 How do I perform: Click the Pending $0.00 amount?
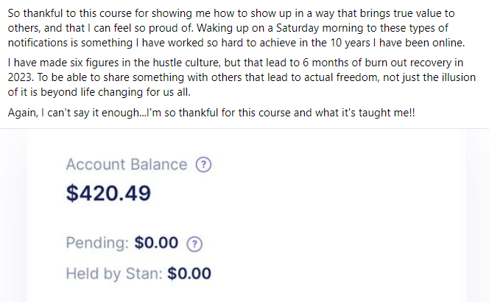[x=156, y=243]
